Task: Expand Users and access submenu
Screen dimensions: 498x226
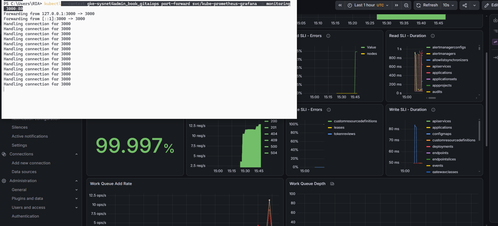Action: (76, 207)
